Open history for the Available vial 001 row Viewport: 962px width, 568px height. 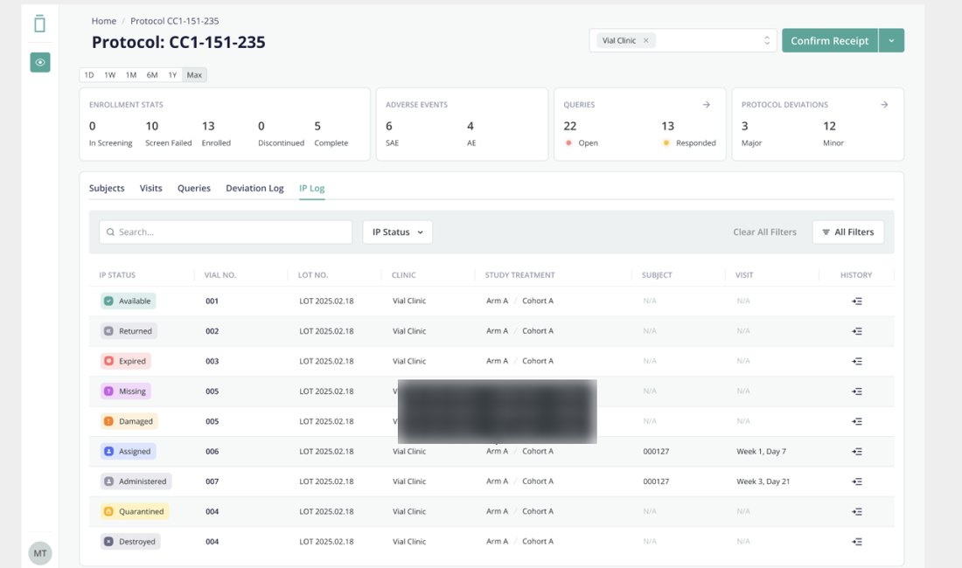click(856, 301)
